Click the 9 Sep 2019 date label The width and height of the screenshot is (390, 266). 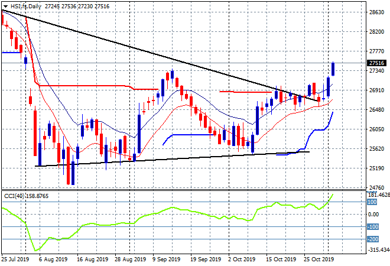click(x=167, y=259)
